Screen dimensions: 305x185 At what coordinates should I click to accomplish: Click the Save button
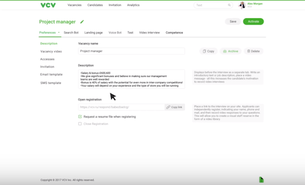[x=233, y=21]
